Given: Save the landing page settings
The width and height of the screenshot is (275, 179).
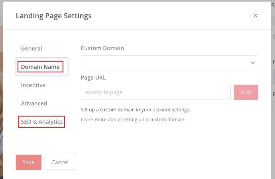Looking at the screenshot, I should click(29, 162).
